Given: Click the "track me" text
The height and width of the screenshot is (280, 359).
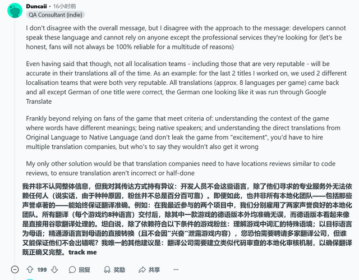Looking at the screenshot, I should point(82,252).
